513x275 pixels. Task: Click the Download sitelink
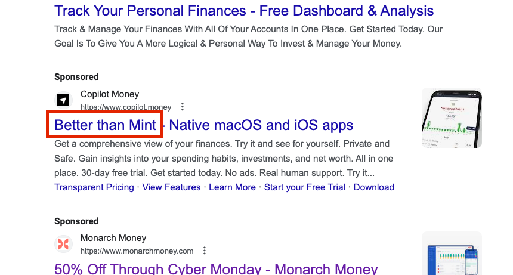click(x=374, y=187)
